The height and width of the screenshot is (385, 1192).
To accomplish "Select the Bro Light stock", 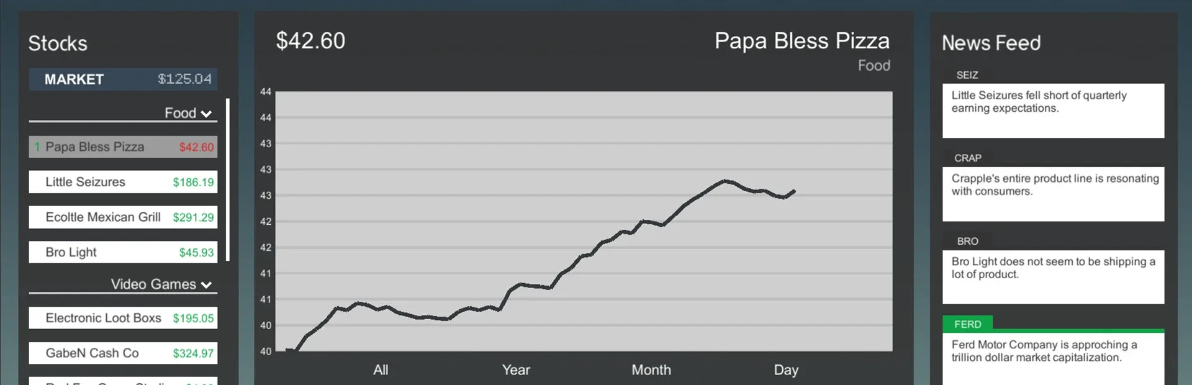I will pos(122,252).
